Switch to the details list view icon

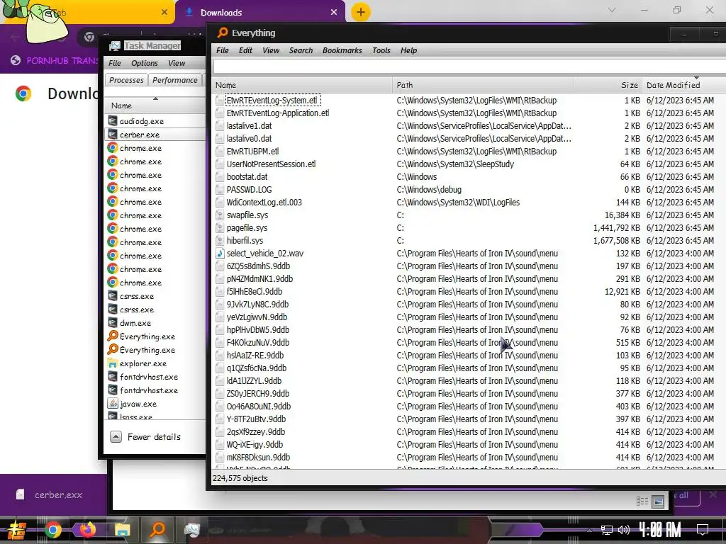[x=642, y=501]
